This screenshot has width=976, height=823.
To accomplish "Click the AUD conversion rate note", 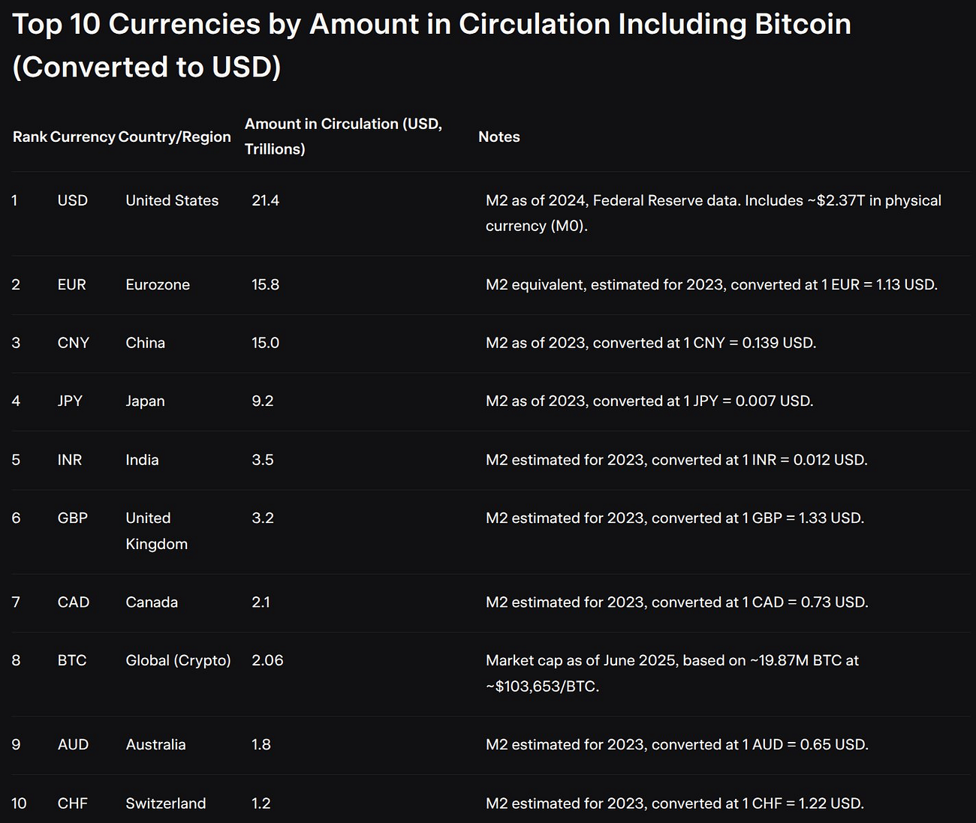I will point(677,744).
